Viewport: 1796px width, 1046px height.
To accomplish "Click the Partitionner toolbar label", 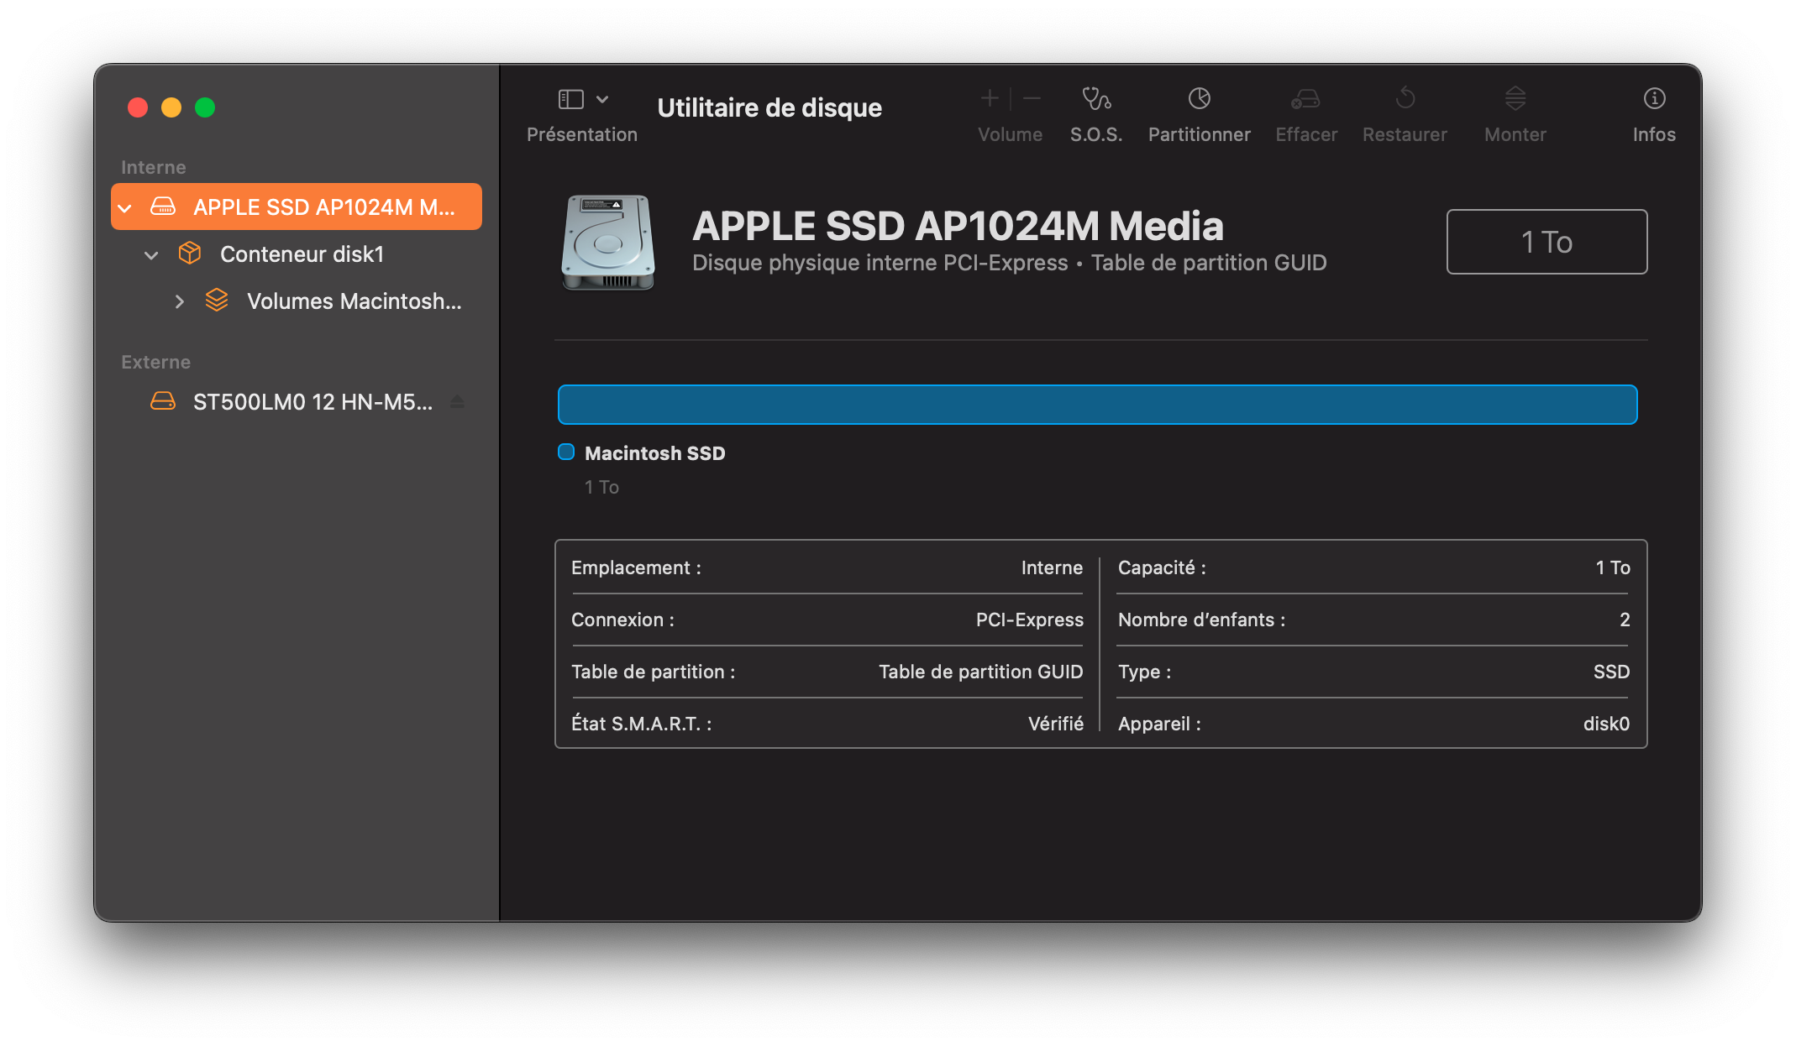I will 1200,134.
